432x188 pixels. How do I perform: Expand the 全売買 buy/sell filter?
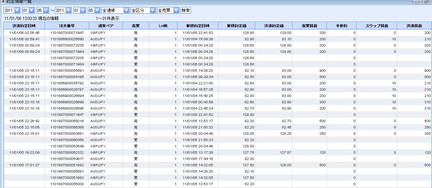coord(168,11)
